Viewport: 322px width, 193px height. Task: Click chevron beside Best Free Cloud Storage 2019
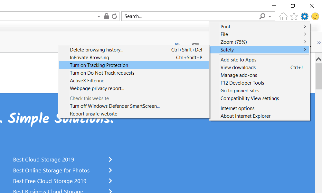pyautogui.click(x=110, y=181)
